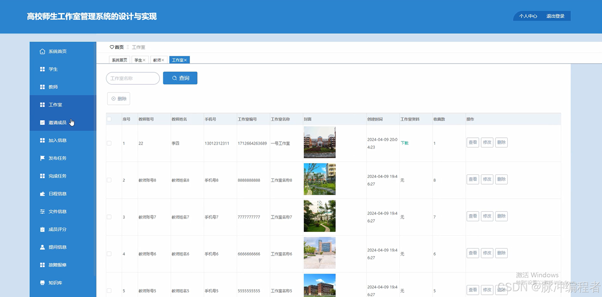Screen dimensions: 602x297
Task: Click studio number 1712664263689
Action: [252, 143]
